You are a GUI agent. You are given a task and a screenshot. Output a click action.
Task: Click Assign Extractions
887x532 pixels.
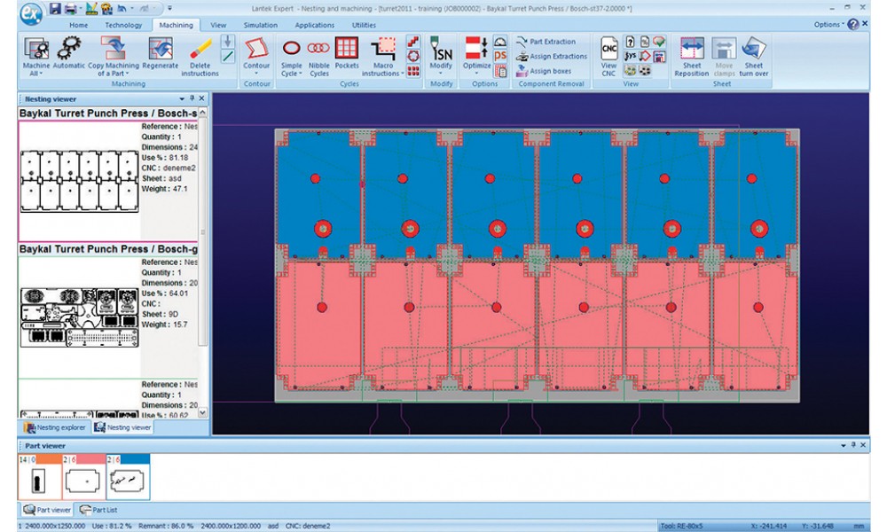tap(551, 56)
